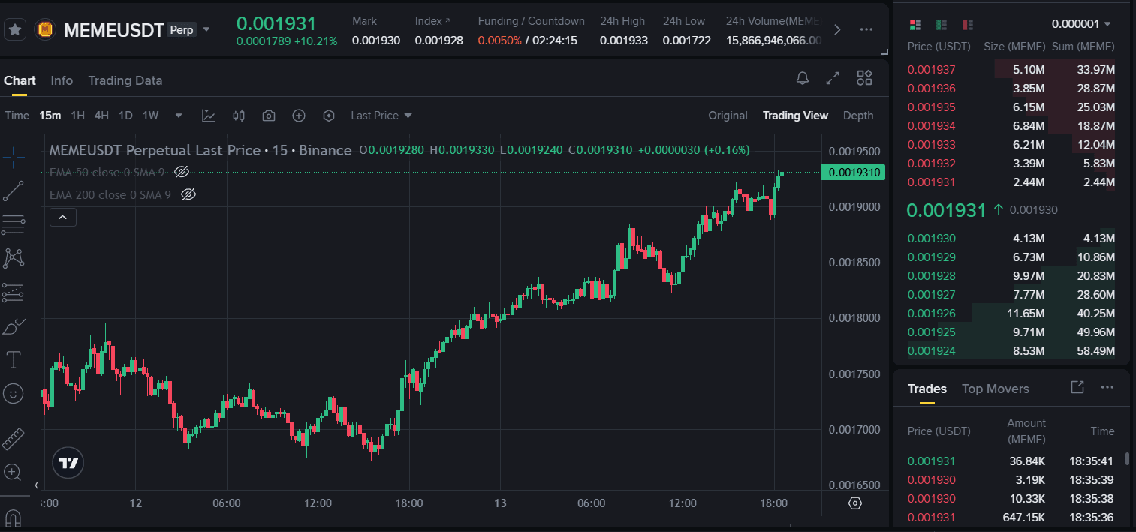Open the MEMEUSDT pair selector dropdown arrow
The width and height of the screenshot is (1136, 532).
207,30
